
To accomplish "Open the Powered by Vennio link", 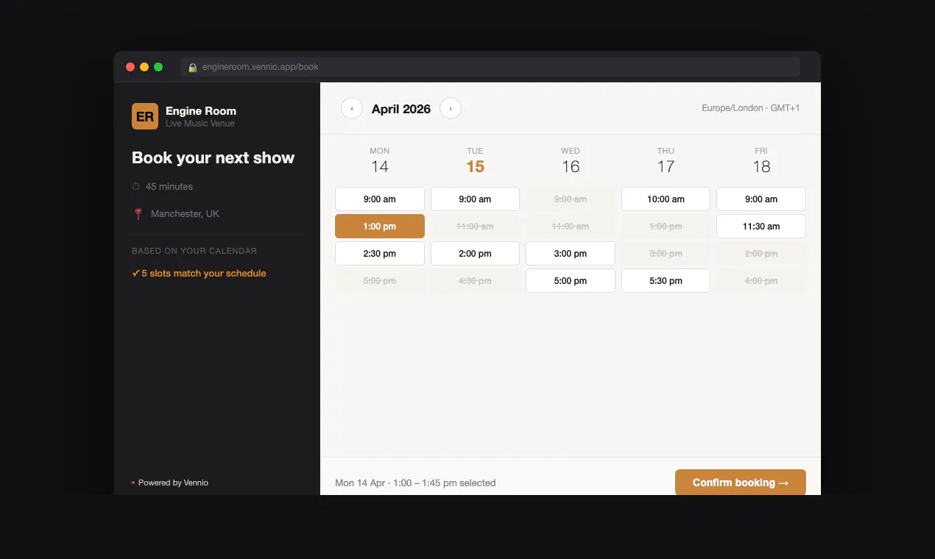I will [x=173, y=483].
